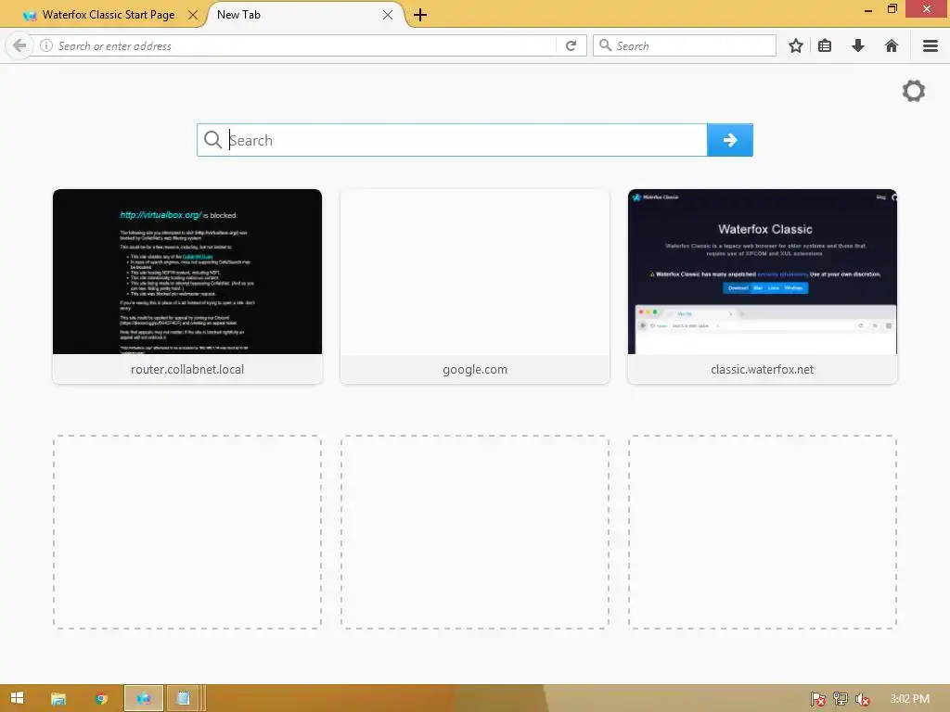The width and height of the screenshot is (950, 712).
Task: Open the Downloads arrow panel
Action: pyautogui.click(x=858, y=45)
